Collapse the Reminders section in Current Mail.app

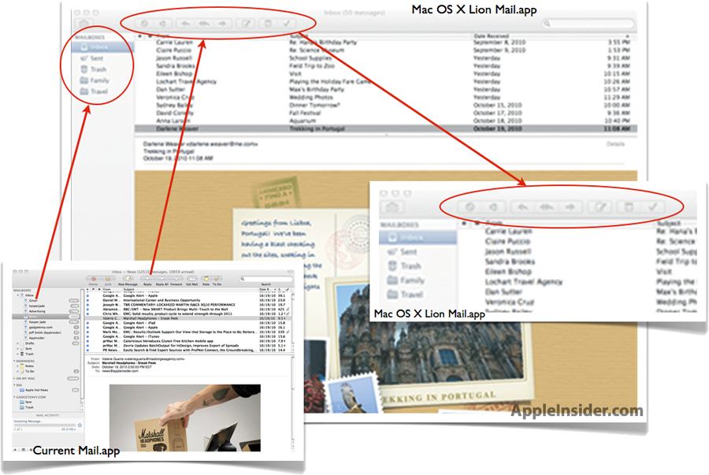[14, 361]
